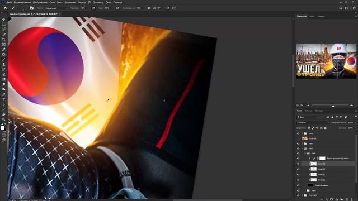Enable airbrush-style build-up icon
This screenshot has width=358, height=201.
pyautogui.click(x=117, y=8)
